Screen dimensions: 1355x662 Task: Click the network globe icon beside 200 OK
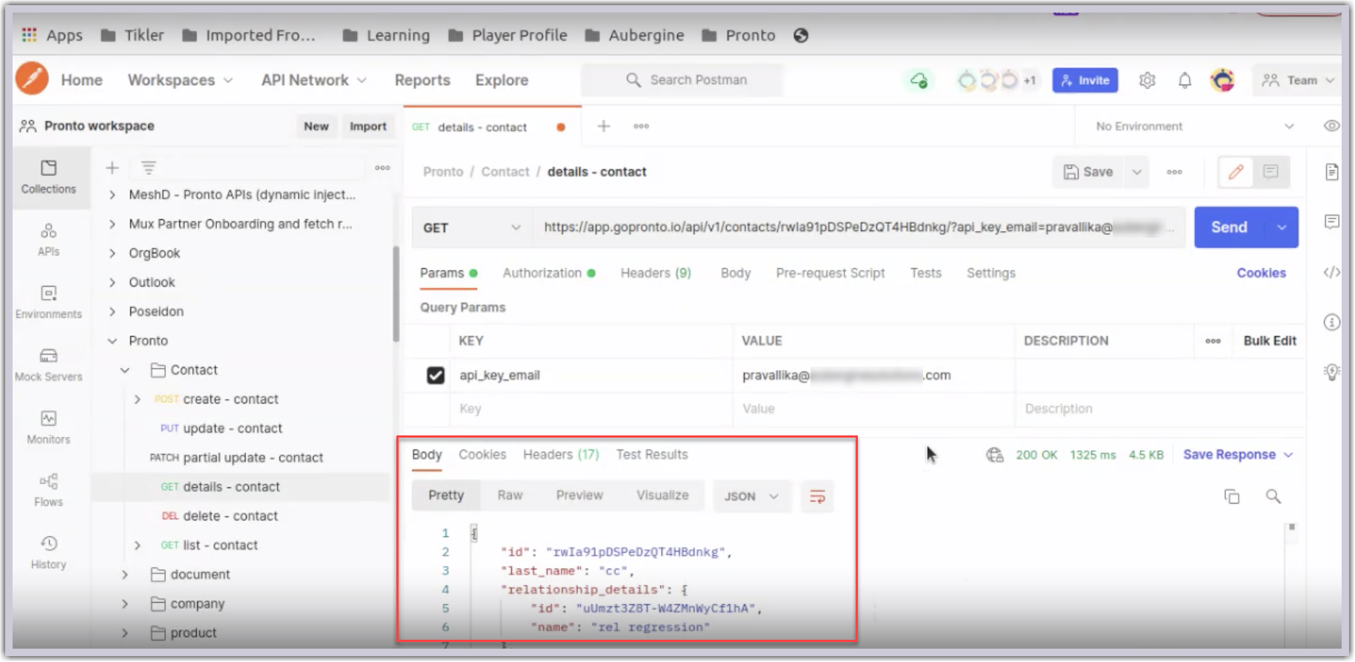[994, 455]
